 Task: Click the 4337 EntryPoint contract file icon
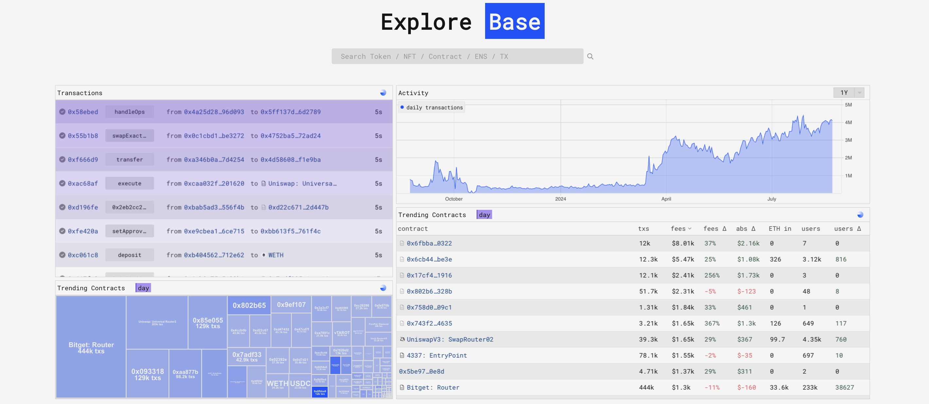[402, 355]
